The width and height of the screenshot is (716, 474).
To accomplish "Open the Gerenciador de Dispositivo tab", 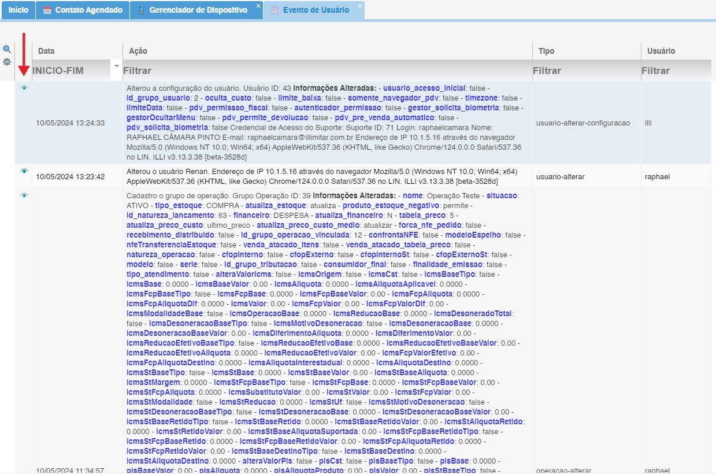I will (198, 10).
